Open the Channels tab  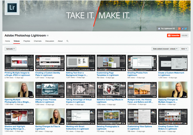(x=37, y=41)
